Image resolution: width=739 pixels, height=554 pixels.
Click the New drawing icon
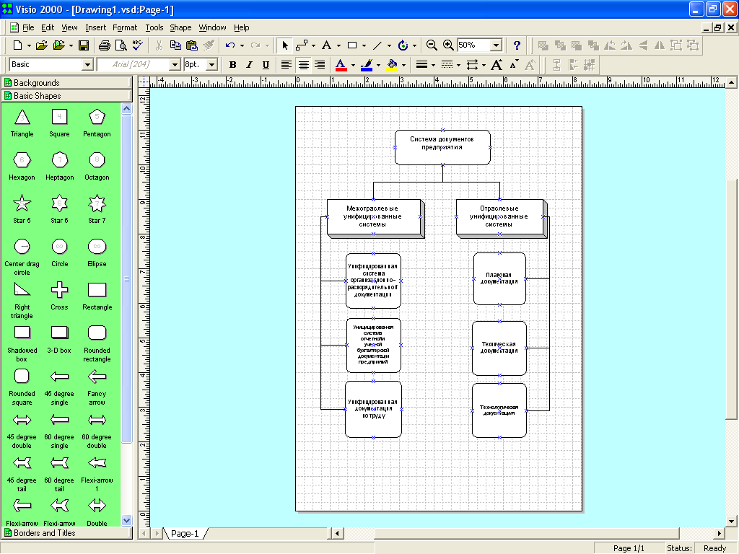click(x=17, y=45)
